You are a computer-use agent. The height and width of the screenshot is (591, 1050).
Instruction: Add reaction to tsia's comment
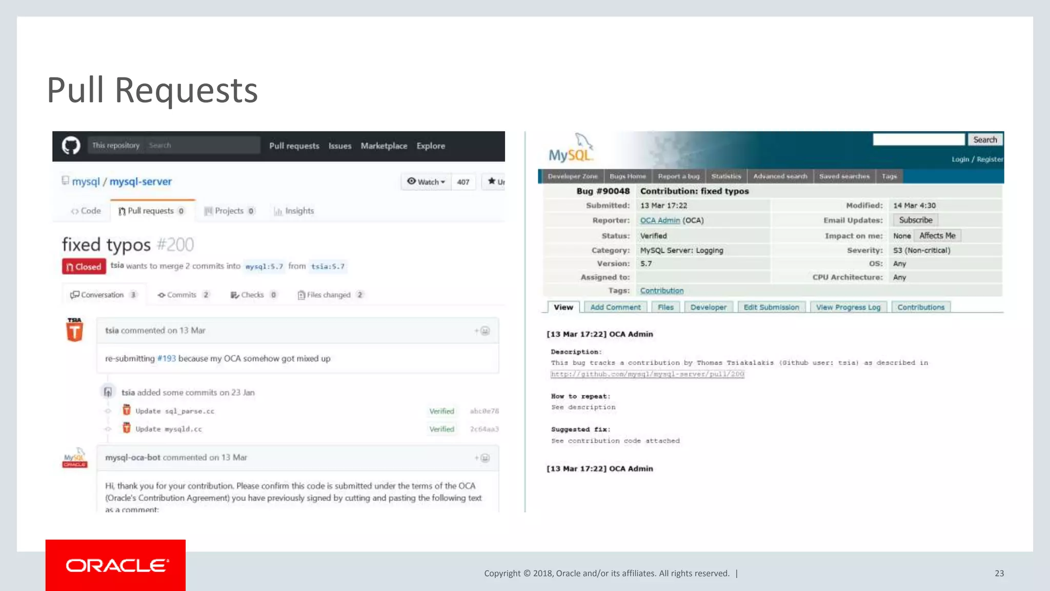tap(482, 331)
